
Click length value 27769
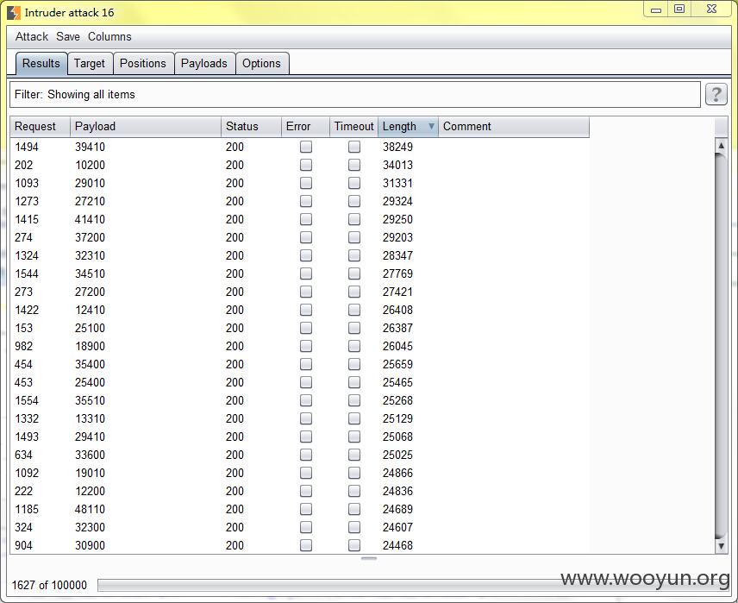[397, 273]
